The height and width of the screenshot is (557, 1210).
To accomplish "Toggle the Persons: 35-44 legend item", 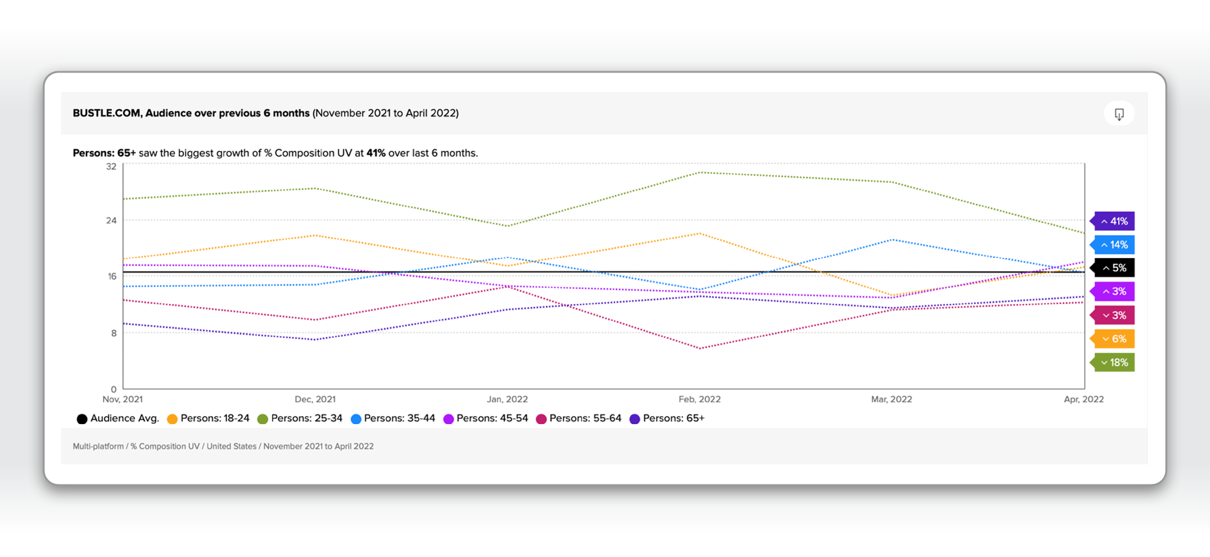I will pyautogui.click(x=393, y=419).
